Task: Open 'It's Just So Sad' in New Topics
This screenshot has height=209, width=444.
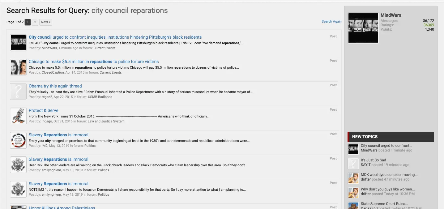Action: 373,160
